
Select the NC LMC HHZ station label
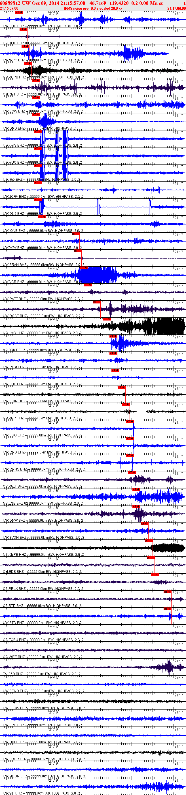(x=42, y=333)
